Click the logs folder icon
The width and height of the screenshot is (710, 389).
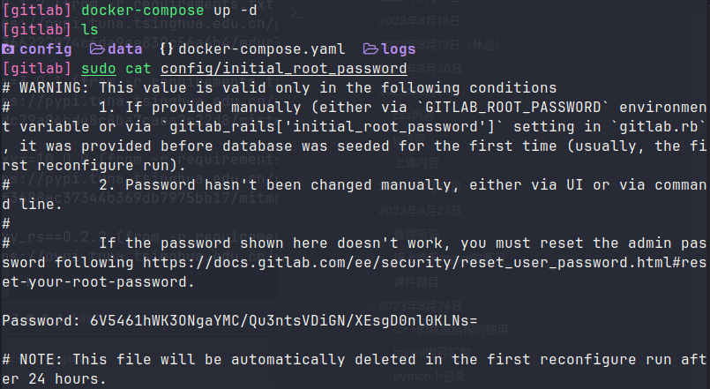[370, 49]
